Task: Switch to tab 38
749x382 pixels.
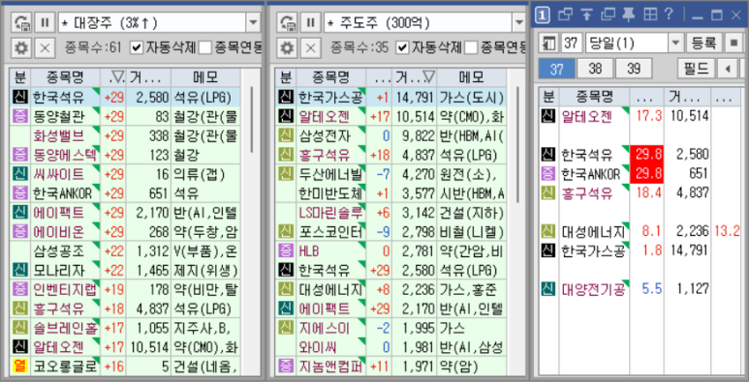Action: (595, 70)
